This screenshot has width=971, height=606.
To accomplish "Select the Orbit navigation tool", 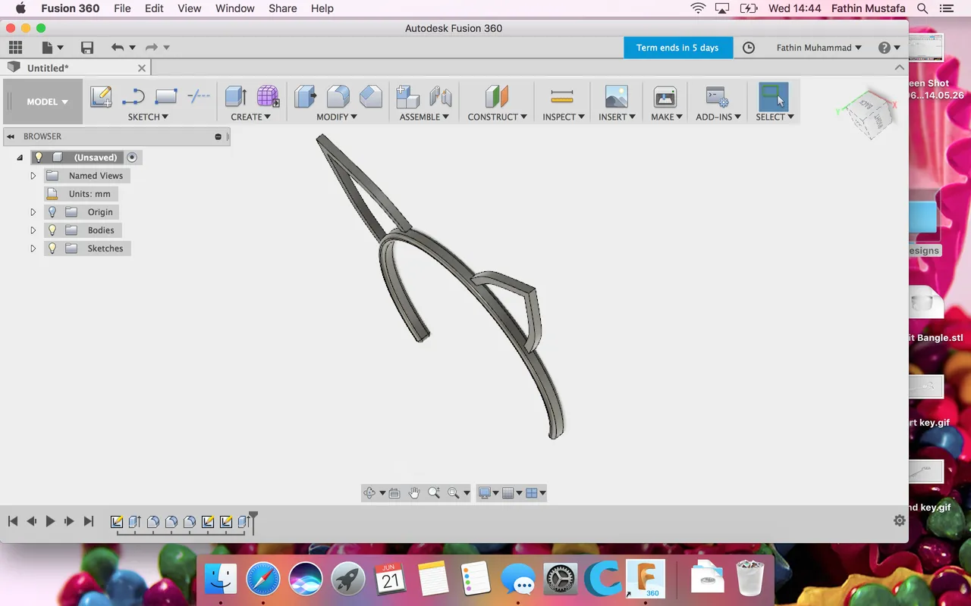I will point(369,493).
